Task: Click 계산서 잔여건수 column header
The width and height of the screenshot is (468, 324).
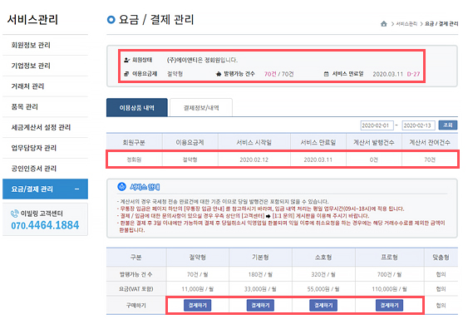Action: (x=430, y=142)
